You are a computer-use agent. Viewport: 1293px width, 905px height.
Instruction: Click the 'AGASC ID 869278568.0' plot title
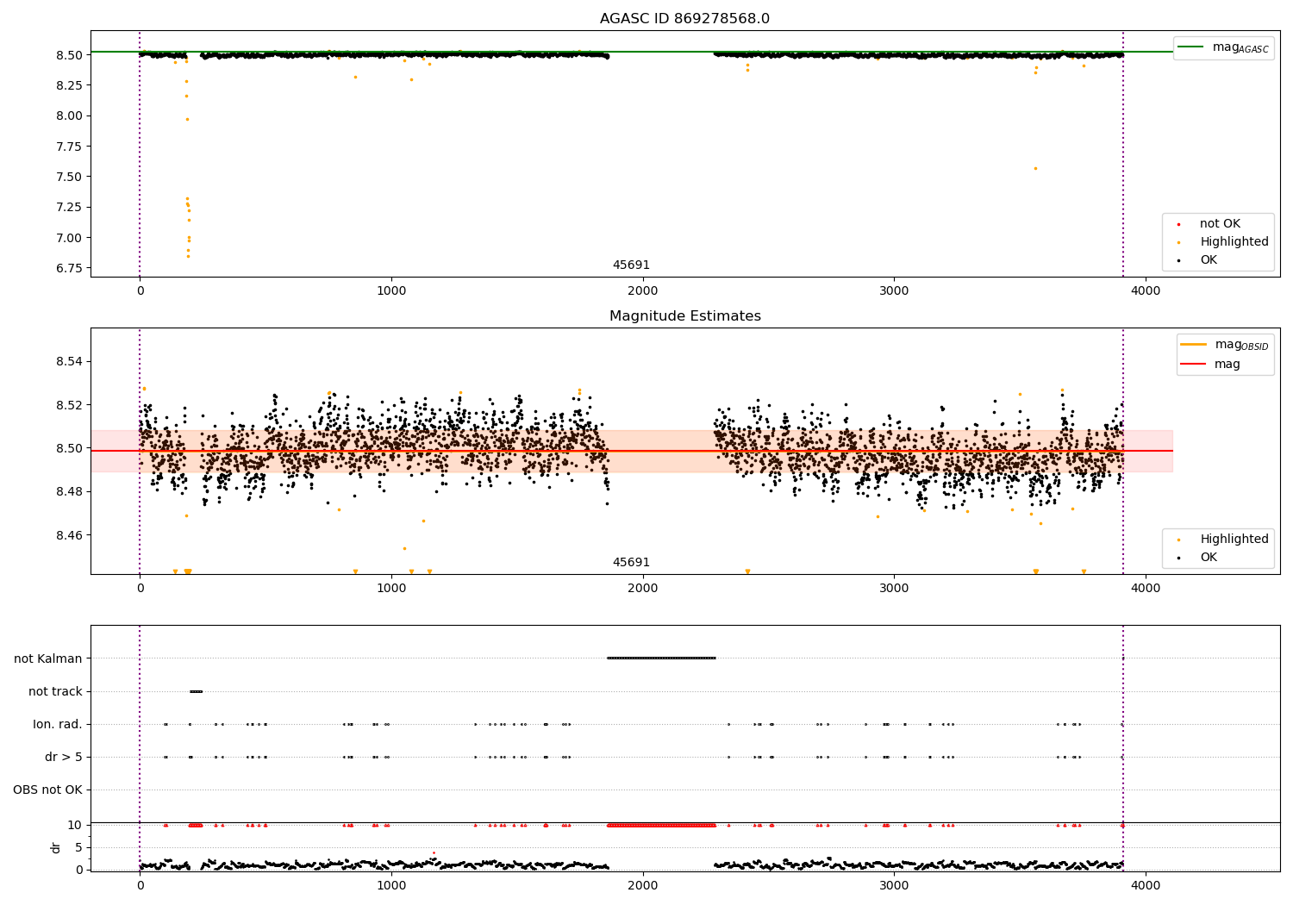684,19
